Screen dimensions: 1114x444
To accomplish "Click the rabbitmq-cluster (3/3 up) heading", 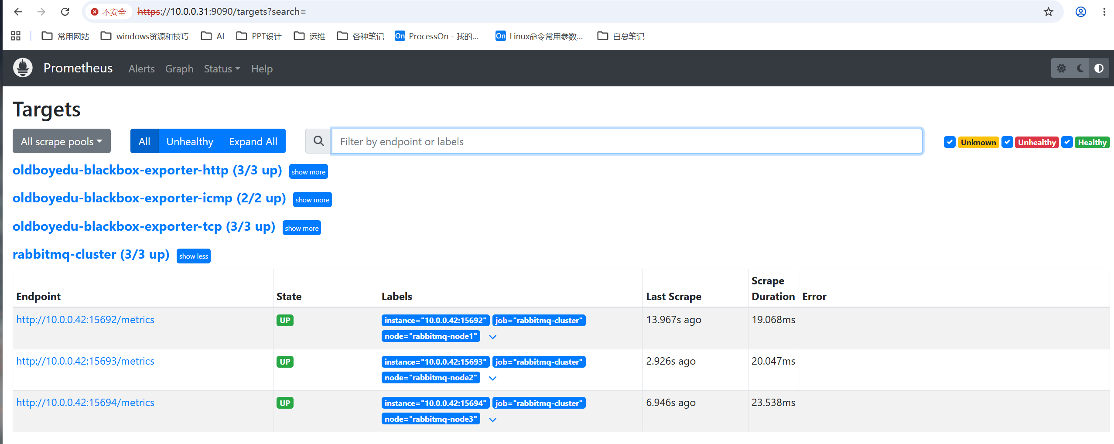I will click(x=91, y=254).
